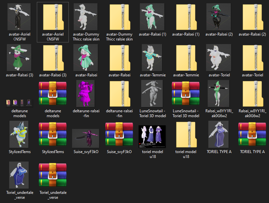This screenshot has height=203, width=269.
Task: Select the Suise_svyF3kO WinRAR archive icon
Action: click(119, 134)
